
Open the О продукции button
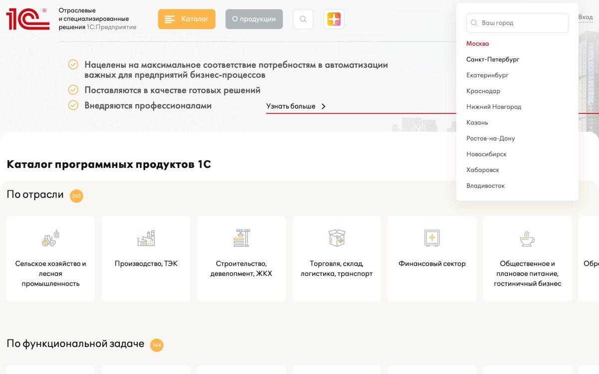point(254,19)
